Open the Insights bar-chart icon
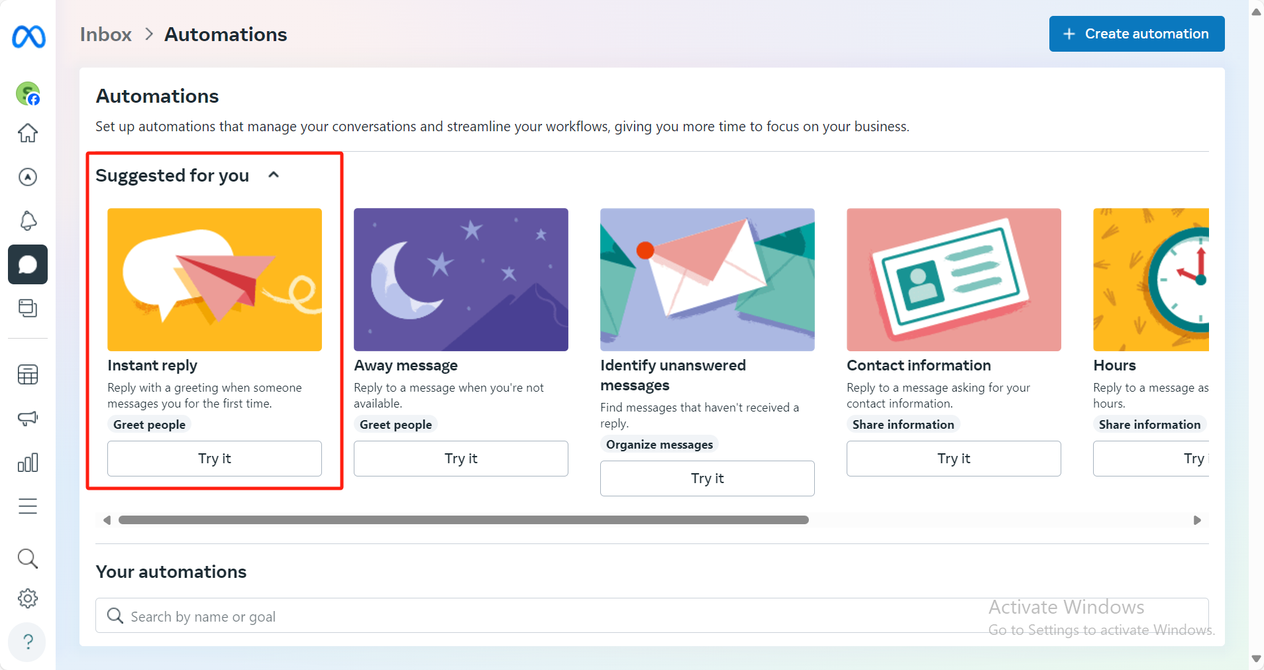The width and height of the screenshot is (1264, 670). [27, 462]
